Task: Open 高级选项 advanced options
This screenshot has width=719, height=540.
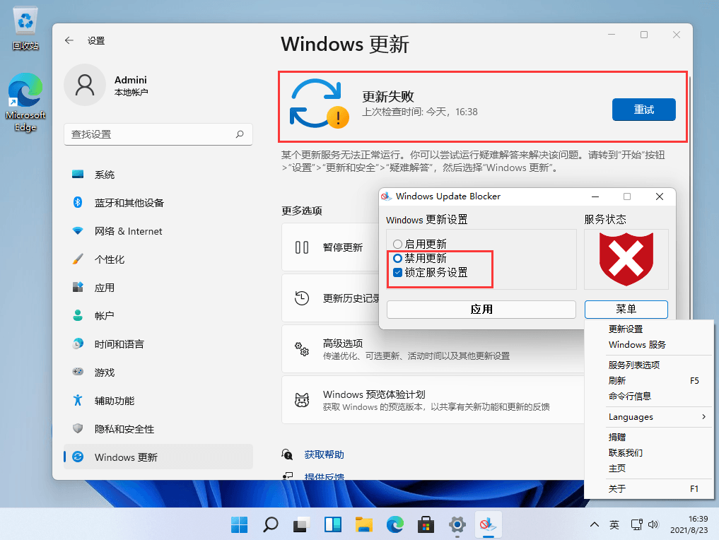Action: pos(433,349)
